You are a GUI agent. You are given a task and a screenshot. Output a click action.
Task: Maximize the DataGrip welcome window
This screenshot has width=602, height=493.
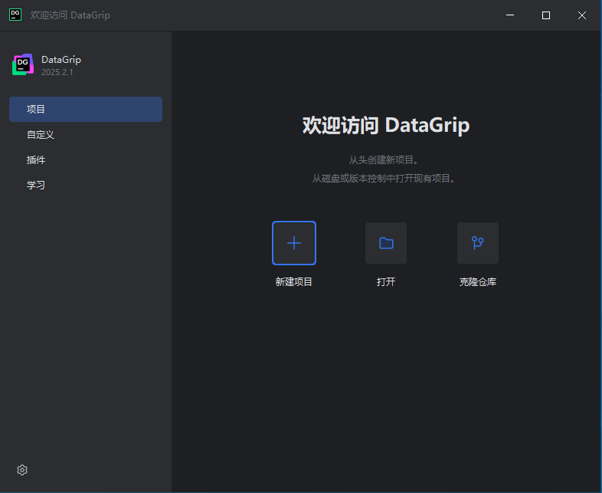tap(546, 15)
